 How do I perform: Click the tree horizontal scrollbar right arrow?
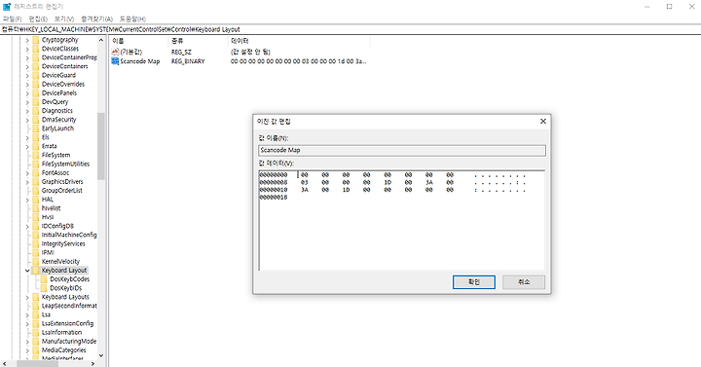pos(92,364)
